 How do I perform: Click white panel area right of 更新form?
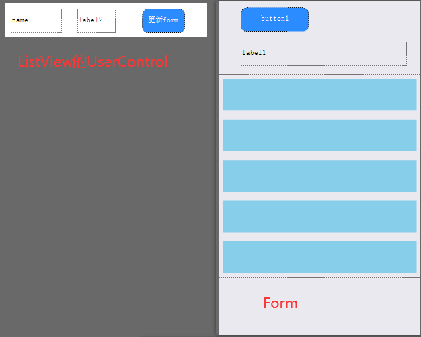(x=196, y=20)
